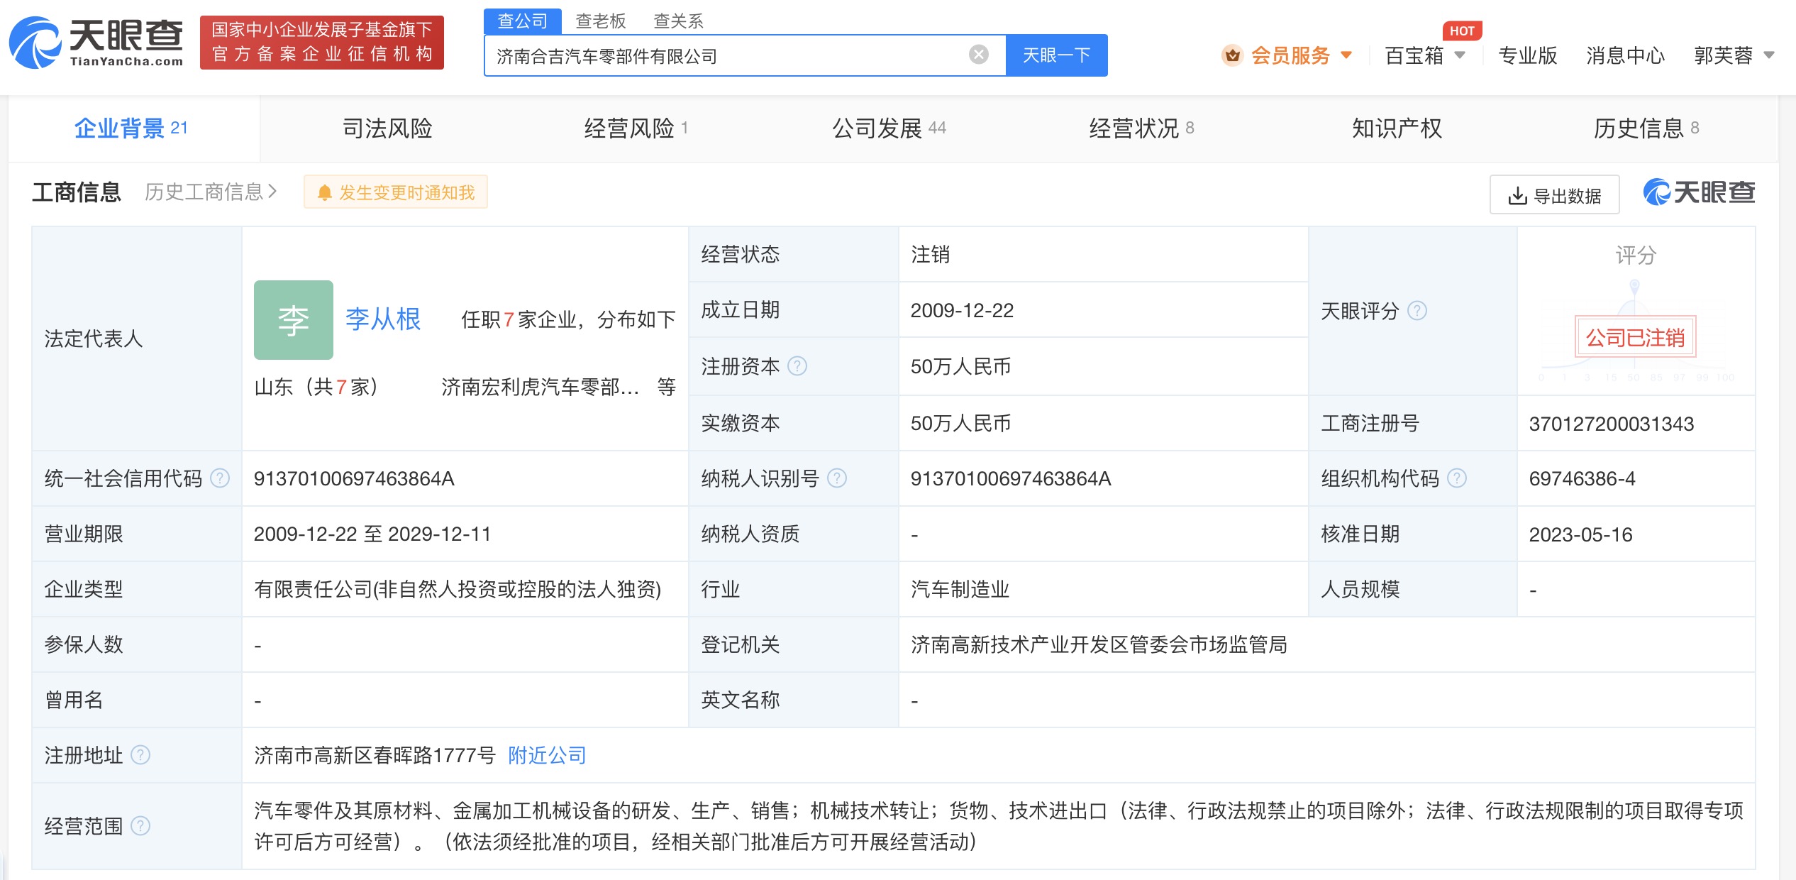1796x880 pixels.
Task: Open the 知识产权 tab
Action: tap(1397, 128)
